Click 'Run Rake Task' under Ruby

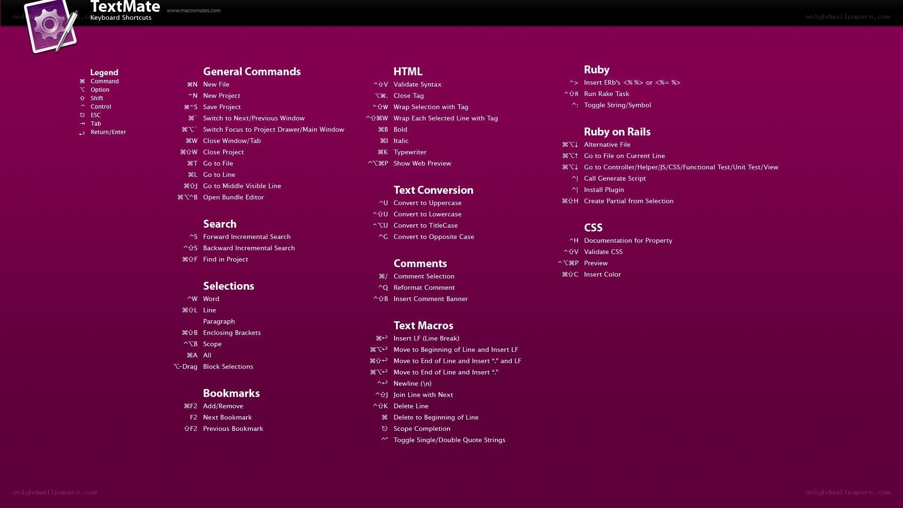coord(607,94)
